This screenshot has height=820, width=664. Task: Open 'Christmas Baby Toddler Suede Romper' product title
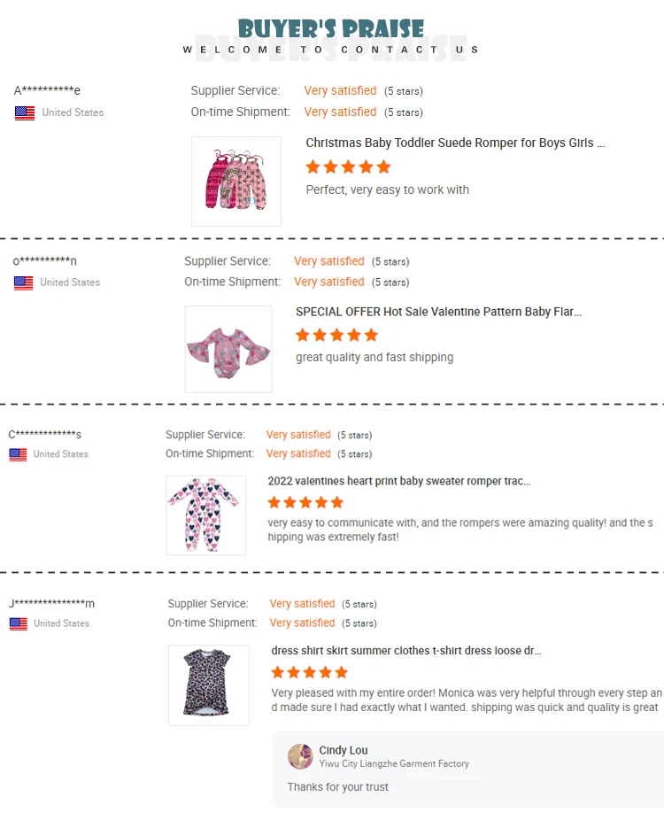coord(455,143)
